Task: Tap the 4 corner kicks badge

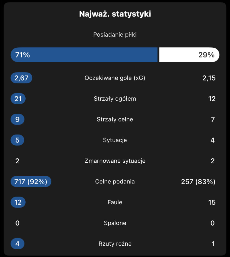Action: [17, 244]
